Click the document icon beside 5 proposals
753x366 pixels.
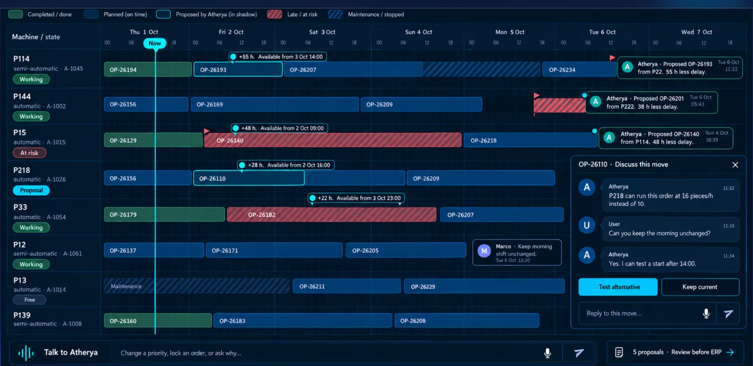point(619,352)
